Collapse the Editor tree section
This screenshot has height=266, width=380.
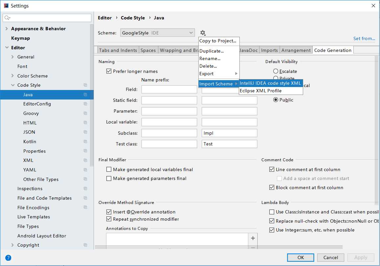pyautogui.click(x=7, y=48)
